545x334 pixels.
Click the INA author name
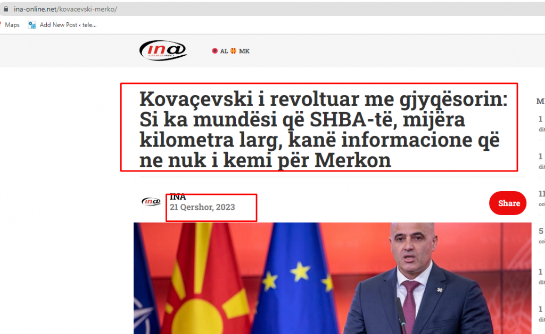[178, 196]
